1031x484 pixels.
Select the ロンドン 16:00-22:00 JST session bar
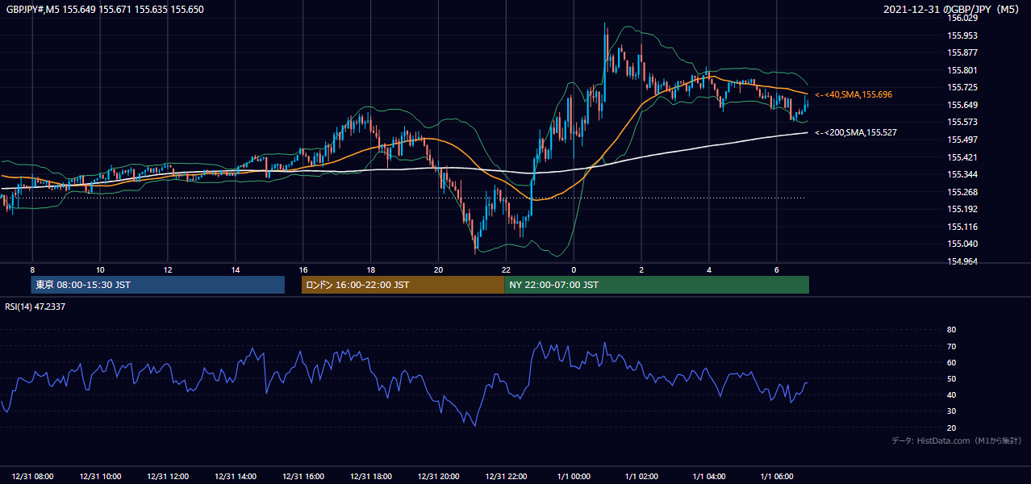pos(403,285)
